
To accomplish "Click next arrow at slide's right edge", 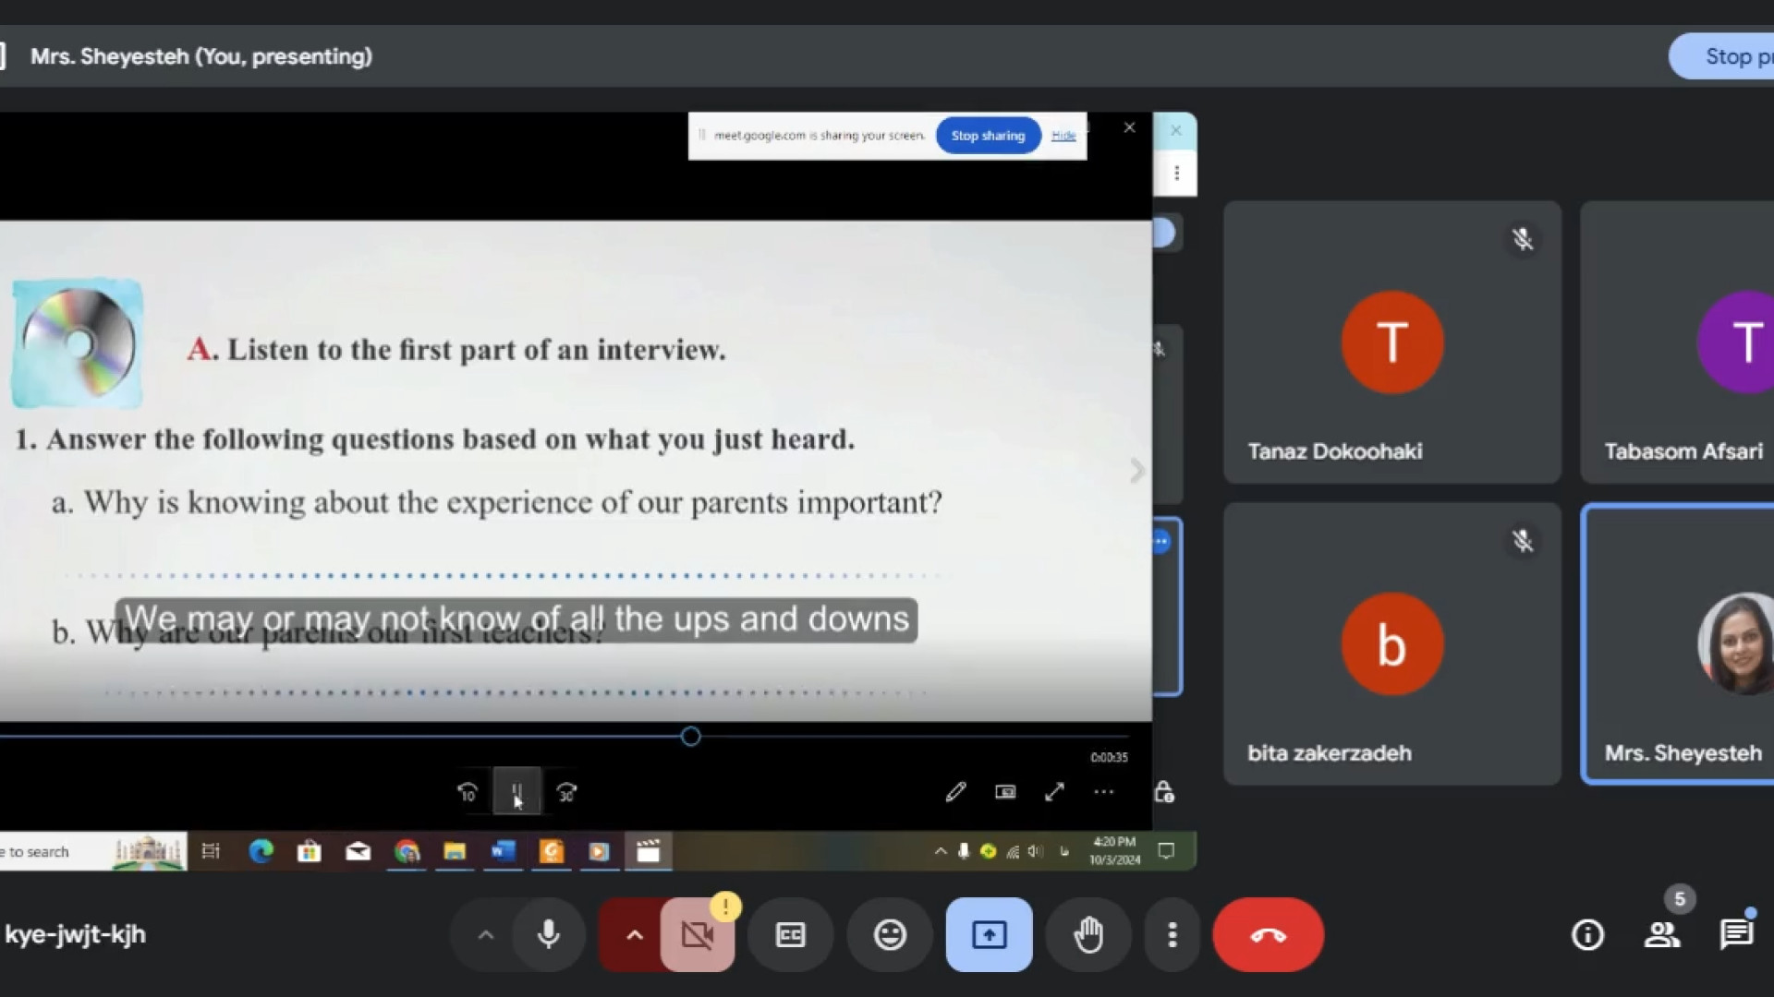I will 1137,470.
